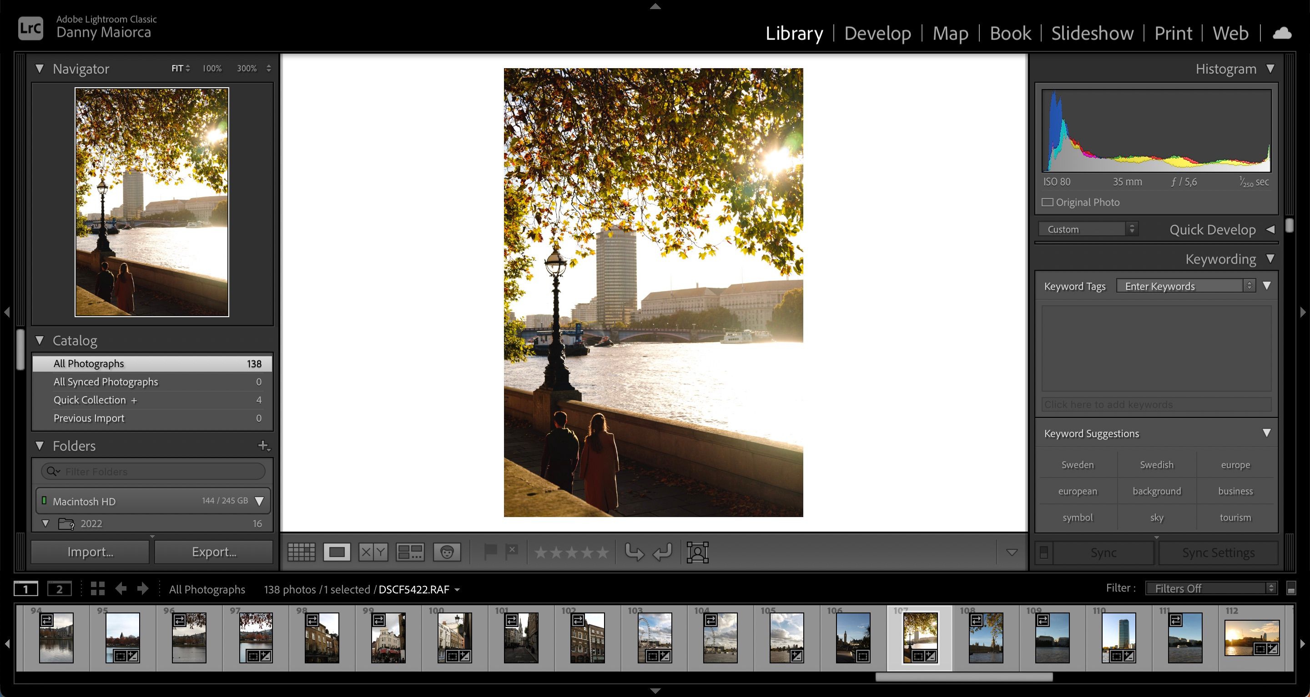Click rotate photo counter-clockwise arrow icon
This screenshot has width=1310, height=697.
pyautogui.click(x=634, y=552)
